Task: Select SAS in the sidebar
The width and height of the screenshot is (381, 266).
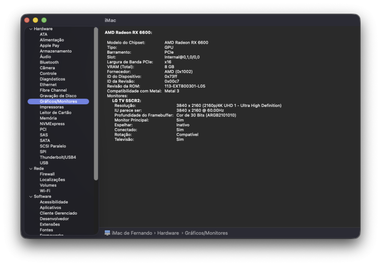Action: coord(44,135)
